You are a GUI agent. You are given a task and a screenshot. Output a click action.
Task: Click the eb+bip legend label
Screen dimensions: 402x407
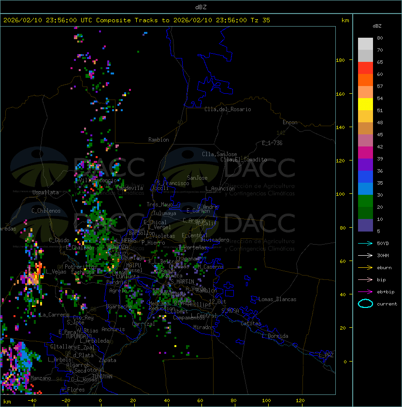point(386,292)
